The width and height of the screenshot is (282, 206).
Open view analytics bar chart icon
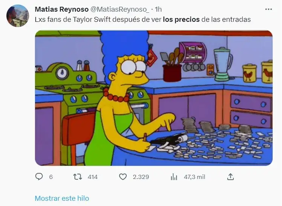point(174,177)
